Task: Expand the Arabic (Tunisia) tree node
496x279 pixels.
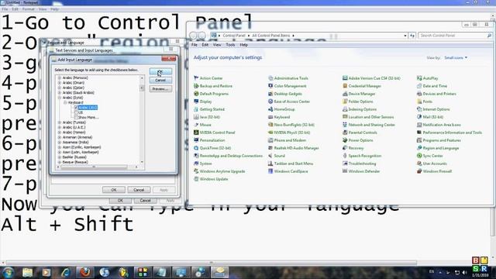Action: 60,122
